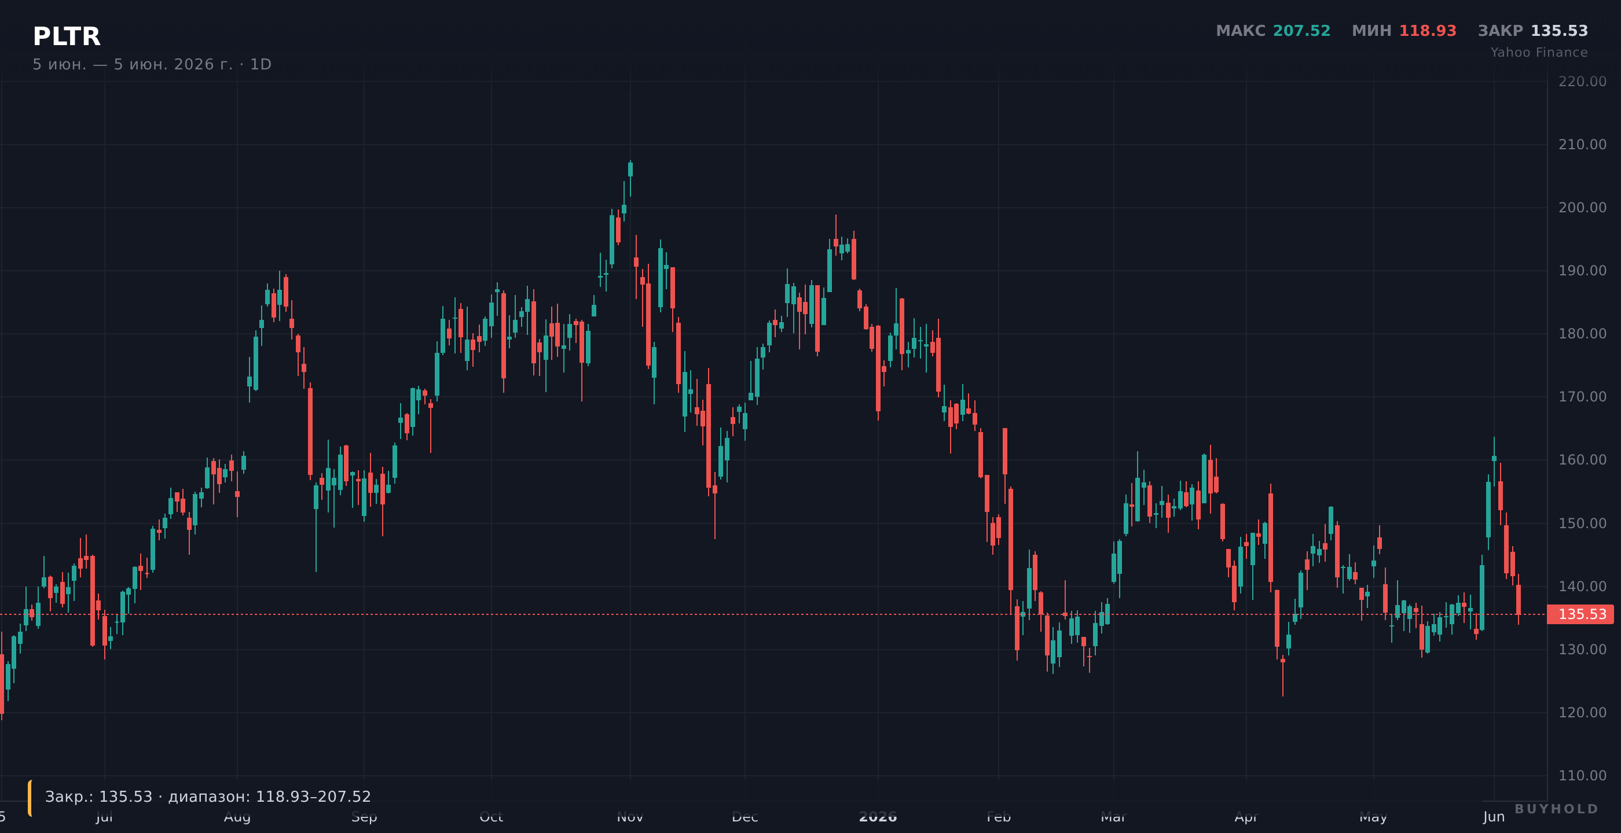This screenshot has height=833, width=1621.
Task: Click the Jun label on the time axis
Action: click(x=1494, y=817)
